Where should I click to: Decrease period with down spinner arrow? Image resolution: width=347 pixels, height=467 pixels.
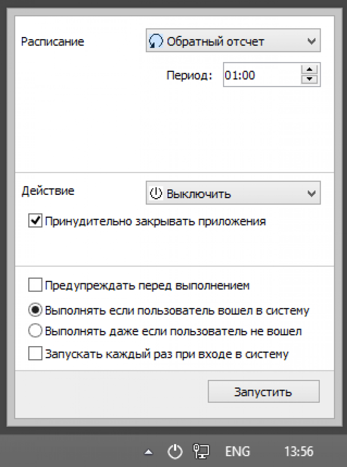310,80
